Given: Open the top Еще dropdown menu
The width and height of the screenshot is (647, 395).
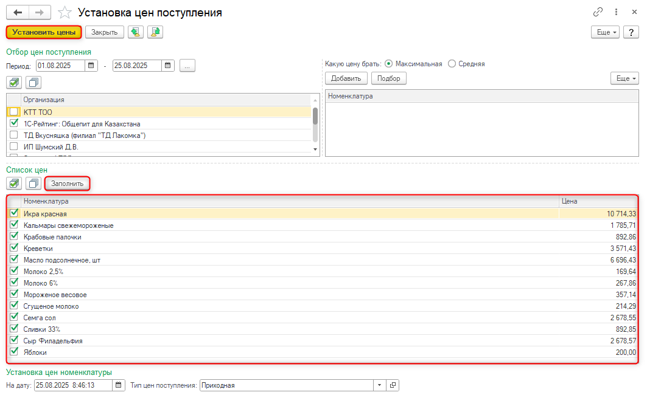Looking at the screenshot, I should [604, 32].
